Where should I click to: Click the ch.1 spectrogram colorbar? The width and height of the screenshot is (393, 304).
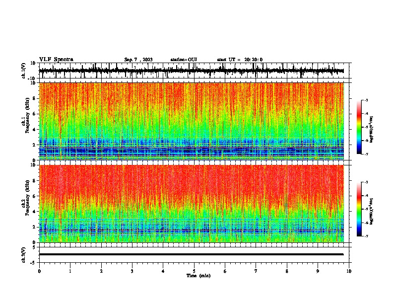[359, 127]
